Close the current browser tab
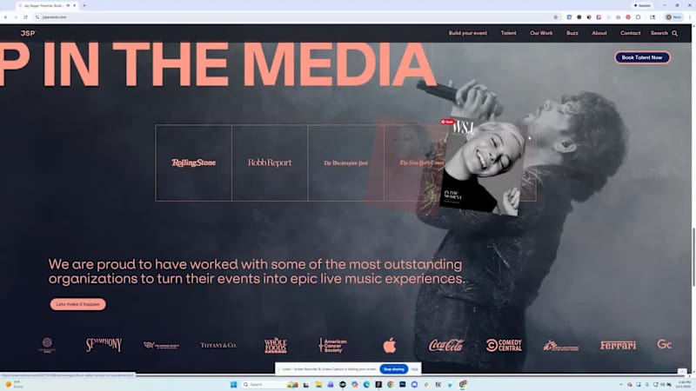This screenshot has height=391, width=696. 74,5
